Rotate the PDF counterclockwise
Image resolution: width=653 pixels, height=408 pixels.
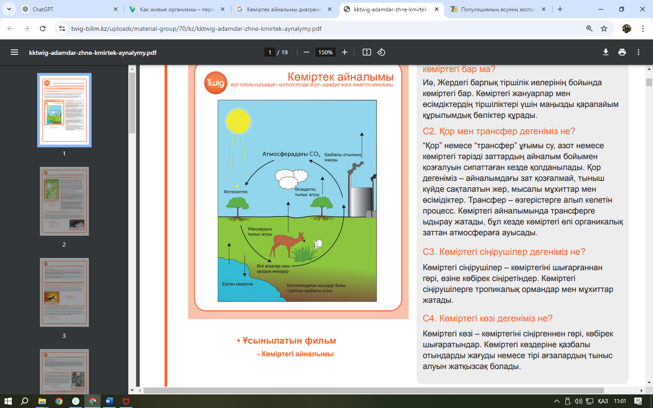[x=381, y=52]
